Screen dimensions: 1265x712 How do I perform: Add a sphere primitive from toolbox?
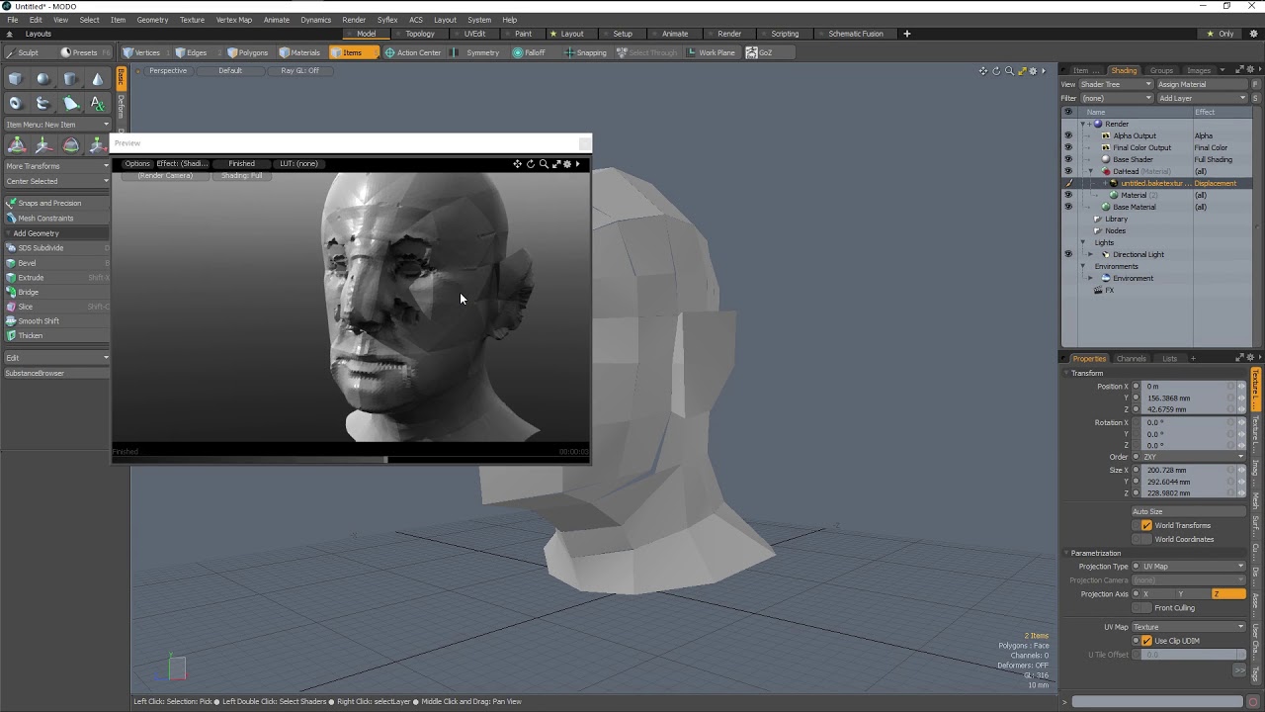[42, 79]
